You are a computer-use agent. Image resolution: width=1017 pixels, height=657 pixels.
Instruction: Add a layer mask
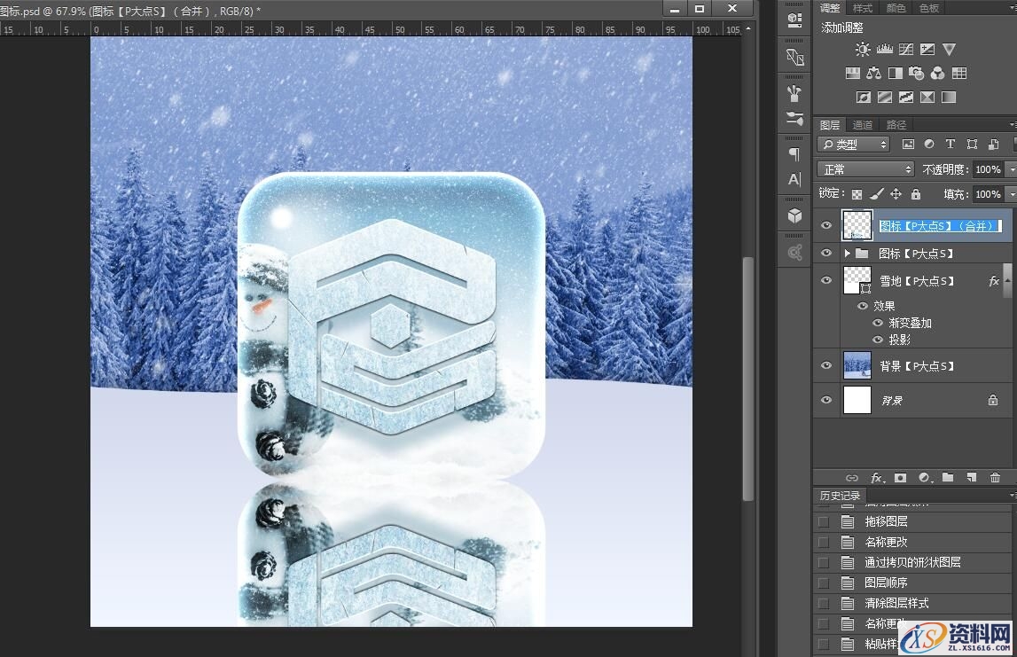pyautogui.click(x=900, y=478)
